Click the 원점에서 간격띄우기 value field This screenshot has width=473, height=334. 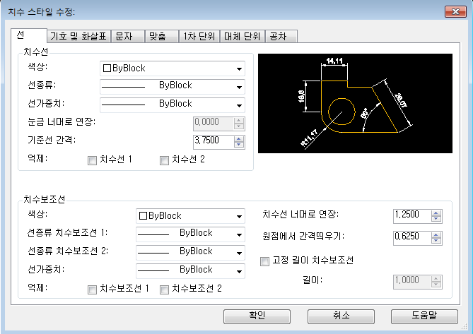click(x=412, y=238)
